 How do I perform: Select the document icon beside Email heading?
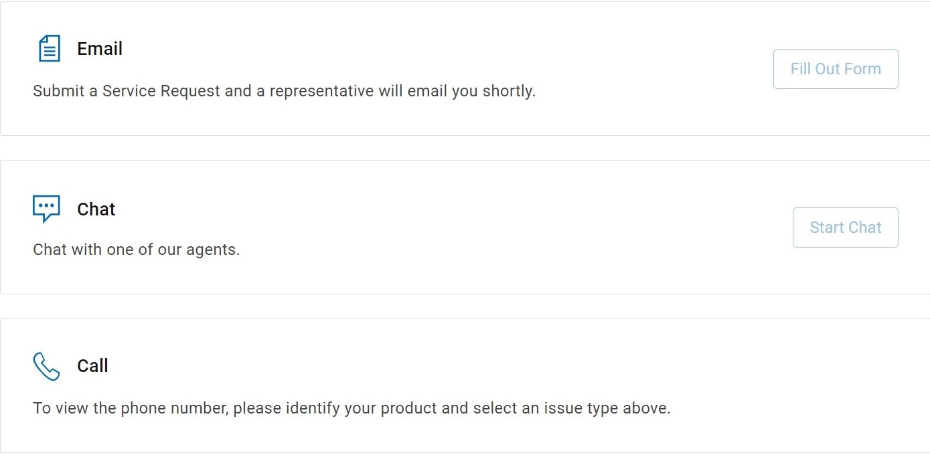[48, 48]
